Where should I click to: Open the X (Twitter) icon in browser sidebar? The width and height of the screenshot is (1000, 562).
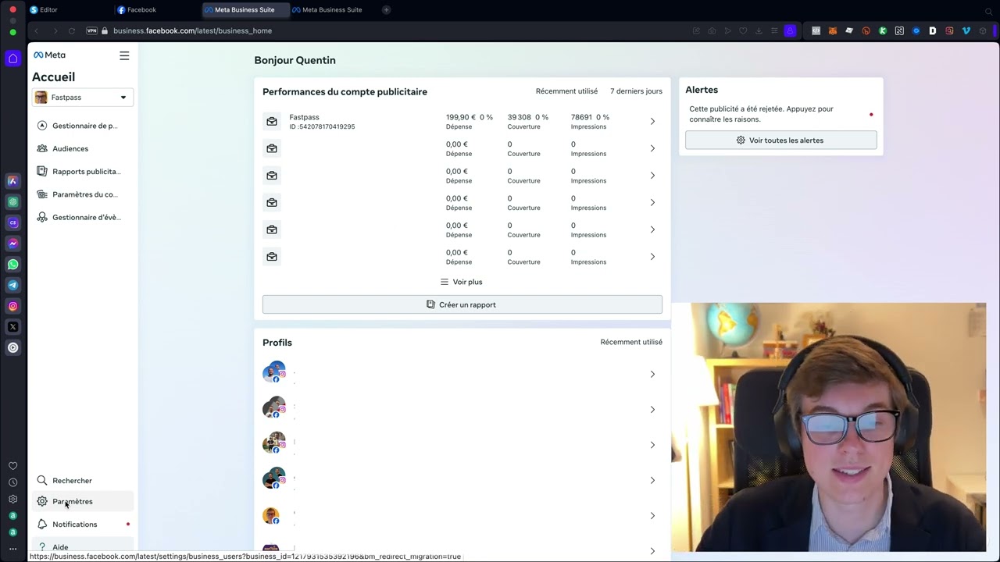[12, 327]
